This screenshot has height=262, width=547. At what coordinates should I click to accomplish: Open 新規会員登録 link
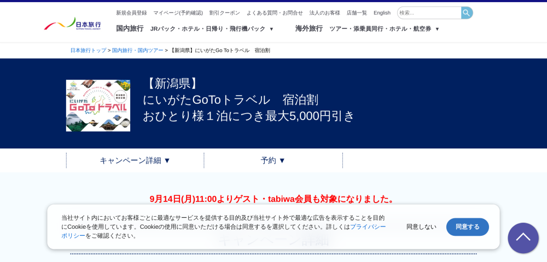131,13
